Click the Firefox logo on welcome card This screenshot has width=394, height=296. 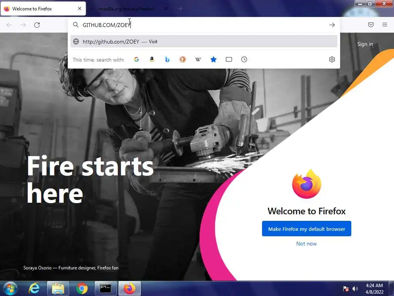(x=307, y=184)
